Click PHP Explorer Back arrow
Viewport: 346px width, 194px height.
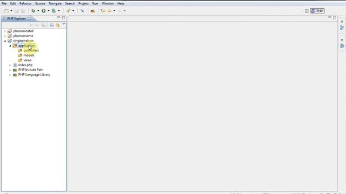pos(31,25)
